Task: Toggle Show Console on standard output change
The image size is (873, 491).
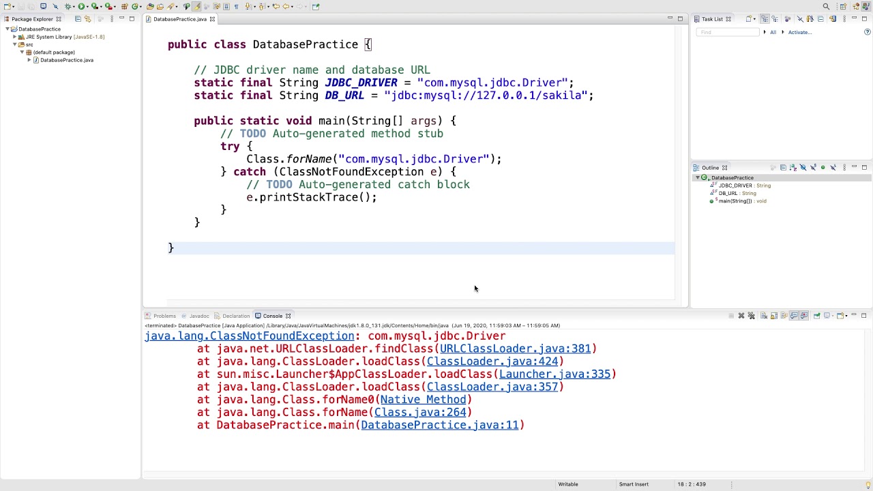Action: click(x=794, y=316)
